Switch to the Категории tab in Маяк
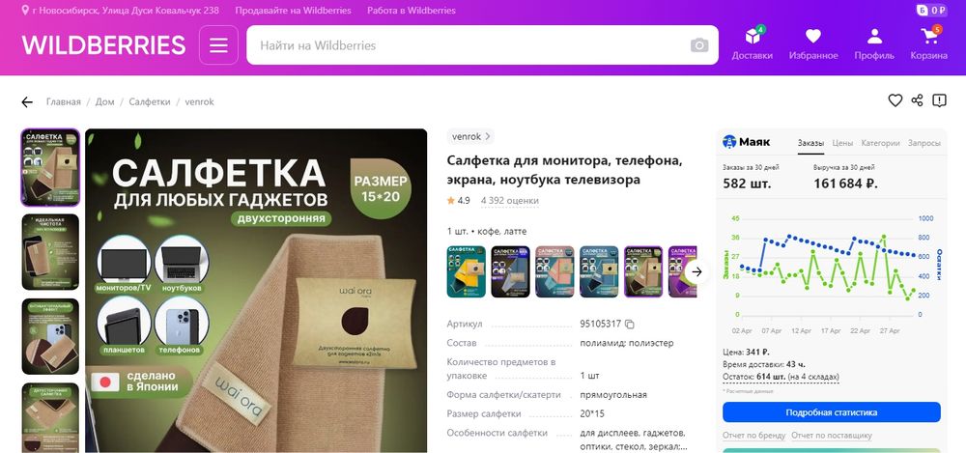This screenshot has height=453, width=966. pyautogui.click(x=880, y=143)
